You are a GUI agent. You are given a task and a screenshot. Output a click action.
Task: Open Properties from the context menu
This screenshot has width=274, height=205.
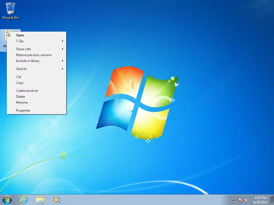tap(36, 111)
